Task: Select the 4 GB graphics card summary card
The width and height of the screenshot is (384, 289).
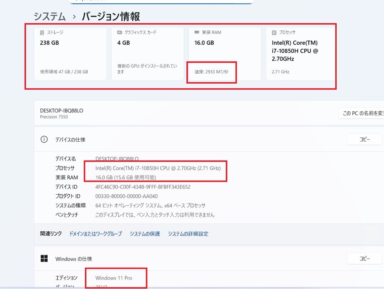Action: coord(147,53)
